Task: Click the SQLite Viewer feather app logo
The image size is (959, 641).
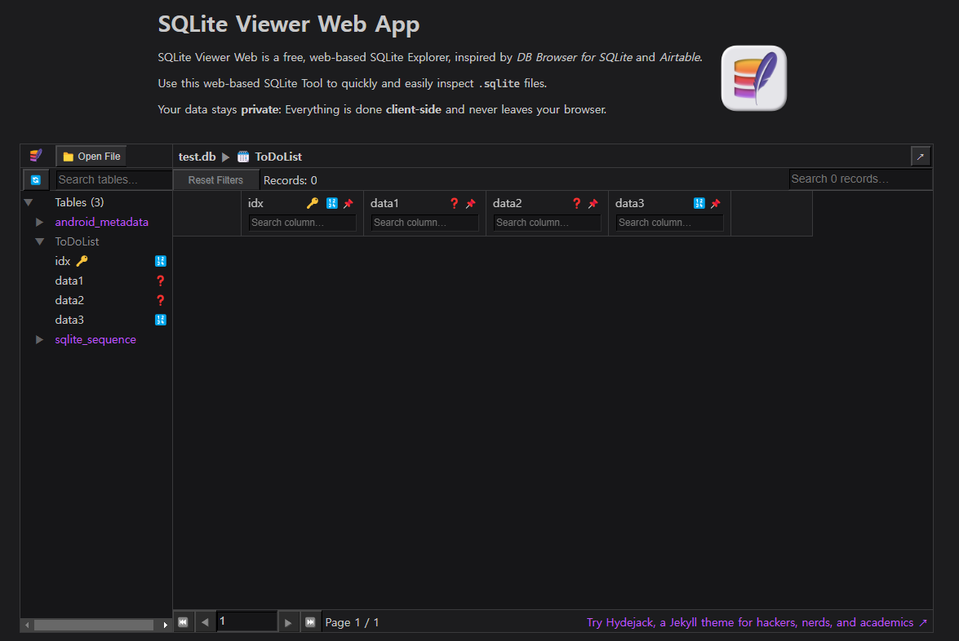Action: [x=753, y=78]
